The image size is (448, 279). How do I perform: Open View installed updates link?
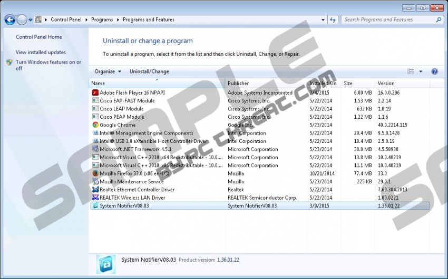[x=41, y=53]
